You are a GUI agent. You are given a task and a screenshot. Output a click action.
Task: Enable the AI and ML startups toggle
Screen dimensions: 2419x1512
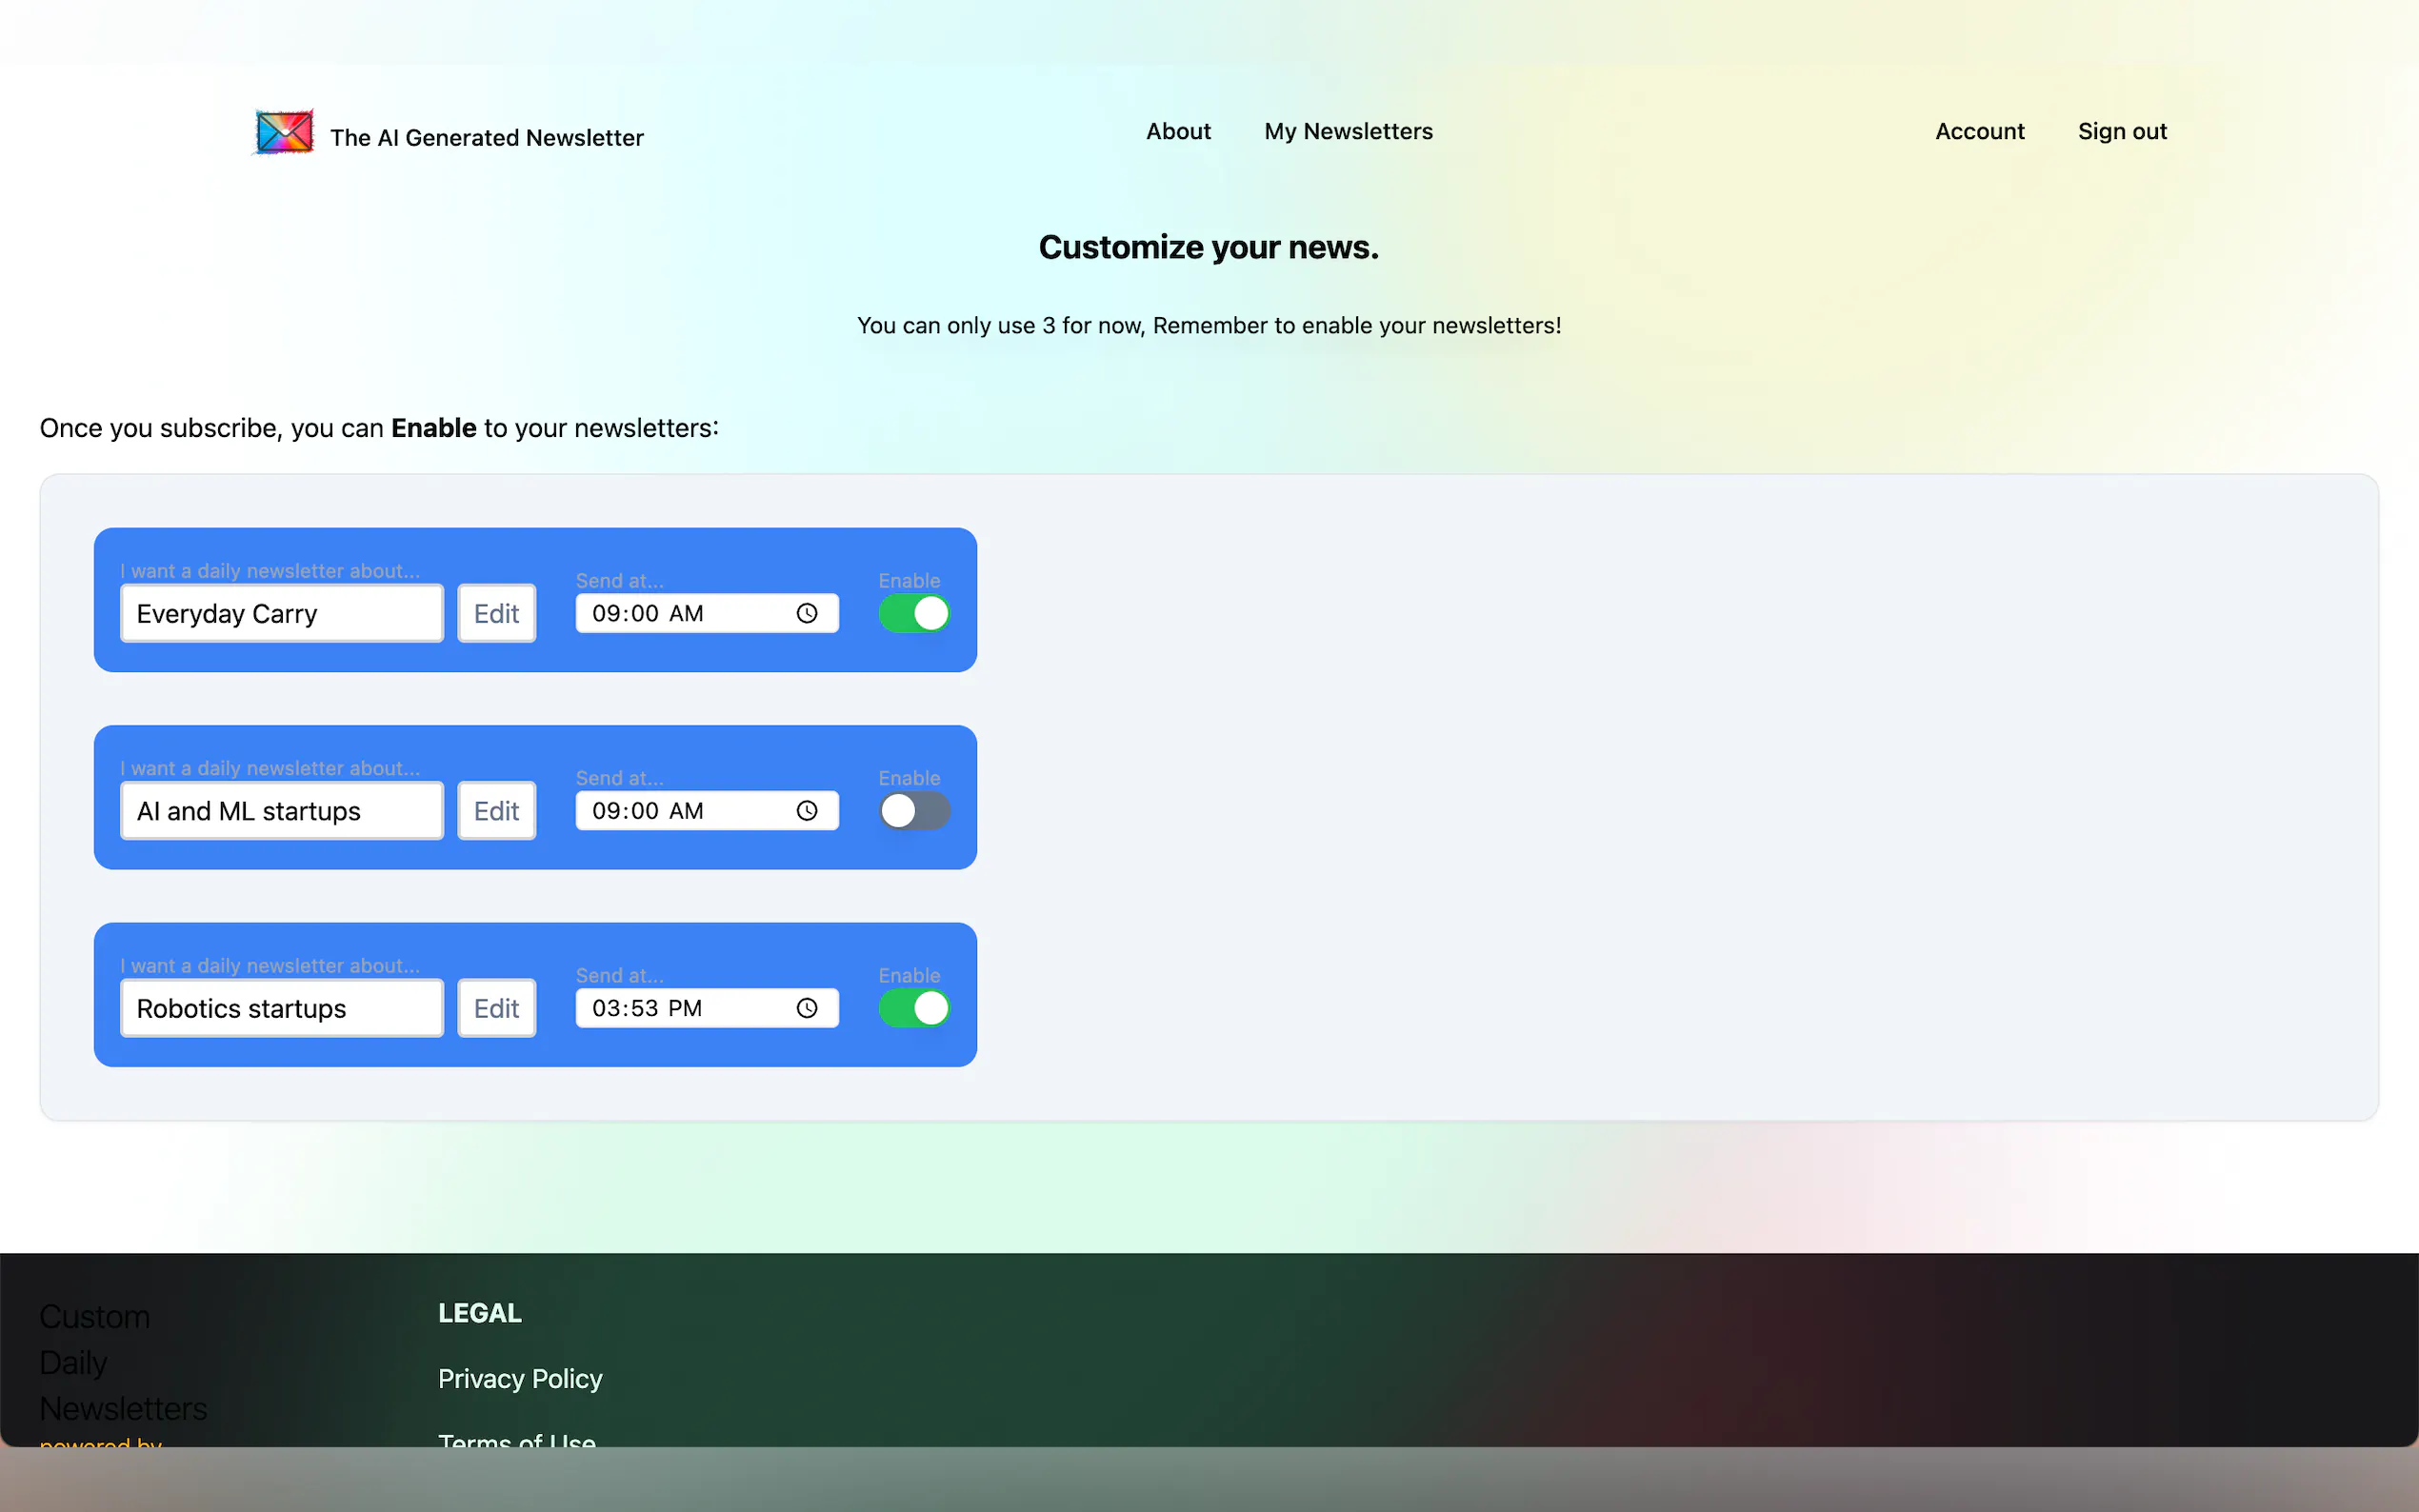point(914,811)
